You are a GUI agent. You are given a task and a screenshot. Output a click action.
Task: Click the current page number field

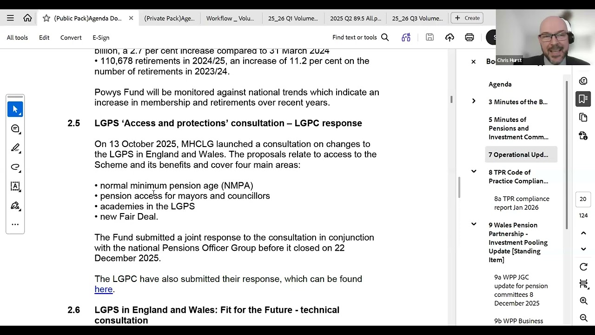click(x=583, y=199)
